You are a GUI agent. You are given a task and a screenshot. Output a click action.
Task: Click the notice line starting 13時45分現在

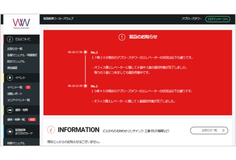(x=142, y=91)
